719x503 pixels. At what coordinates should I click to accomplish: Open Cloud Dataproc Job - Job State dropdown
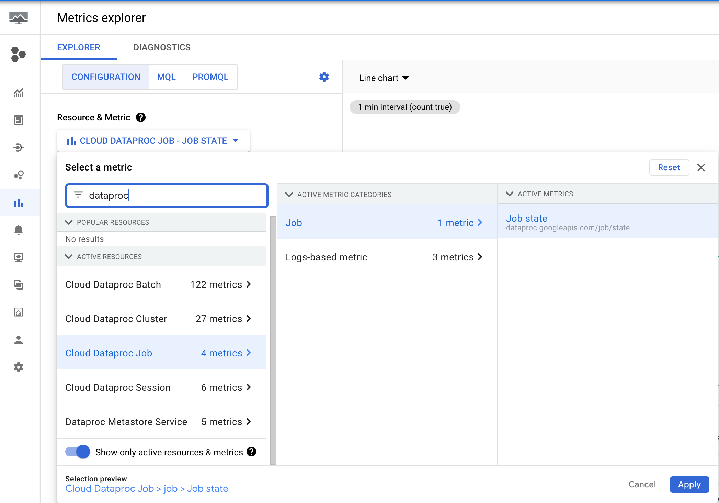pos(153,141)
